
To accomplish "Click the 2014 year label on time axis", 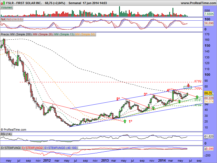I will coord(162,161).
